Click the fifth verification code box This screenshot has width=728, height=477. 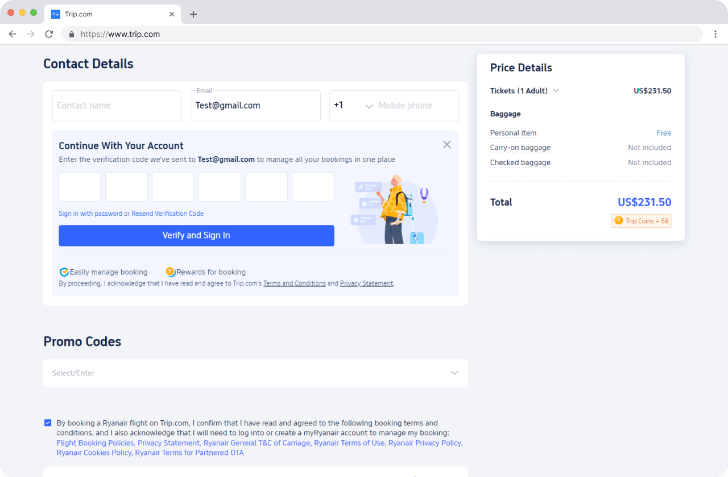point(266,187)
